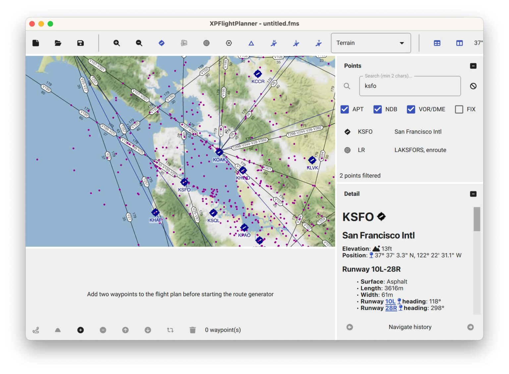The width and height of the screenshot is (509, 374).
Task: Add a waypoint with plus button
Action: pos(81,330)
